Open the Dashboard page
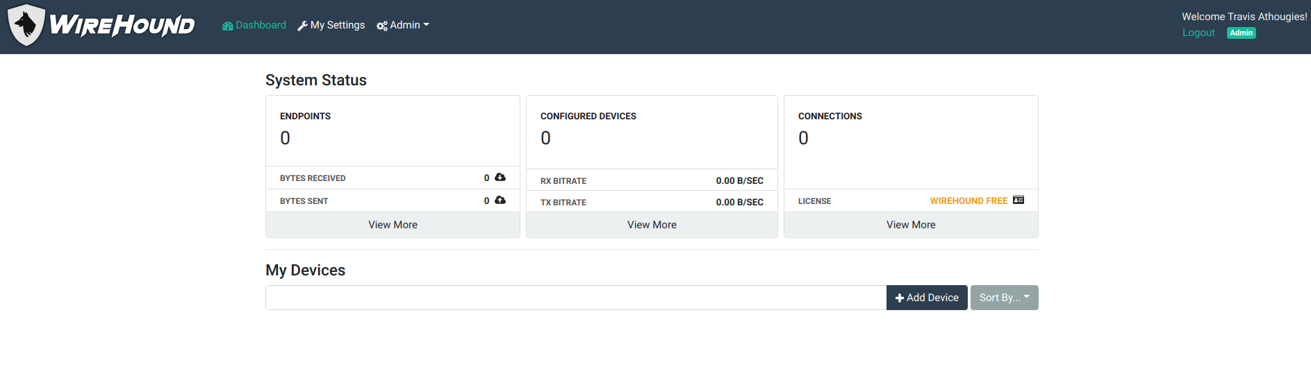This screenshot has width=1311, height=367. tap(261, 25)
